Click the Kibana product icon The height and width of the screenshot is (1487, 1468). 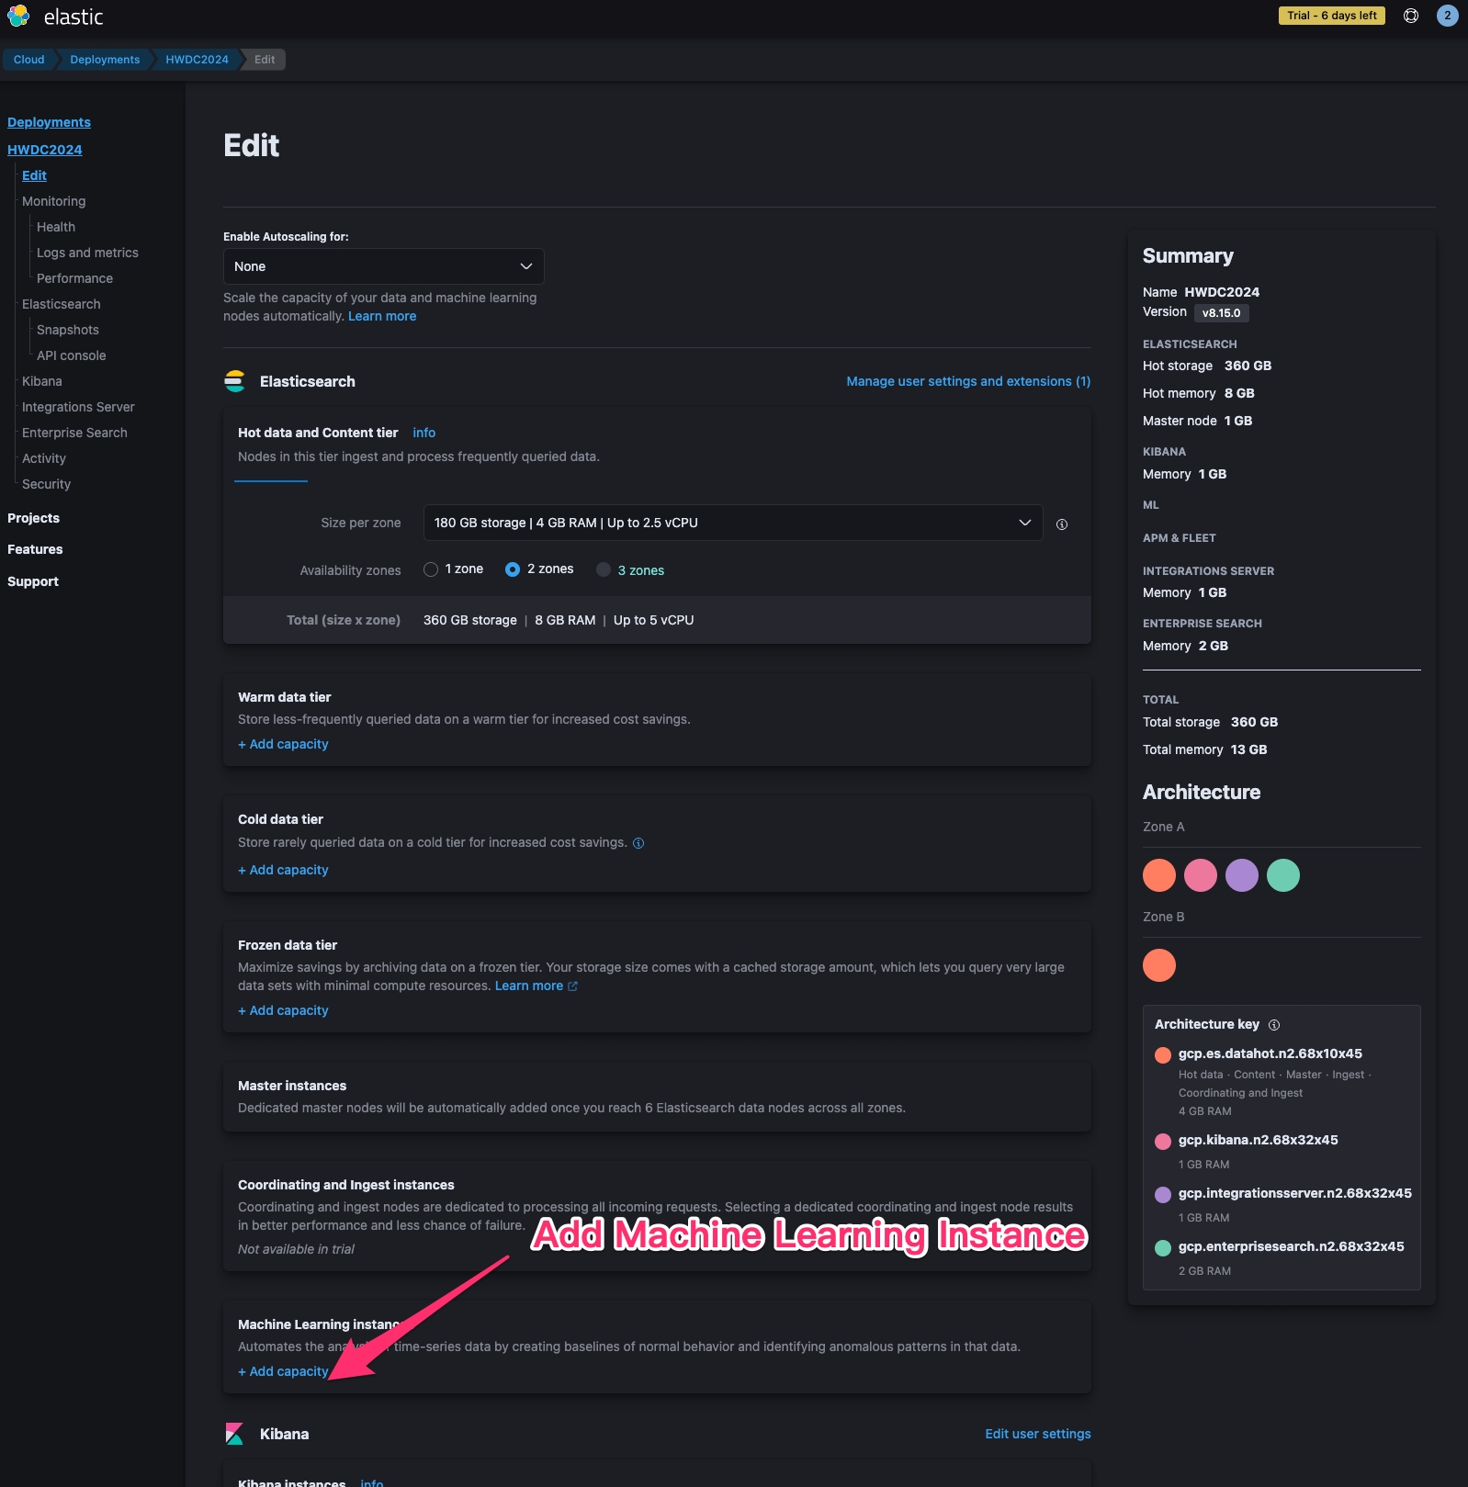[x=234, y=1434]
